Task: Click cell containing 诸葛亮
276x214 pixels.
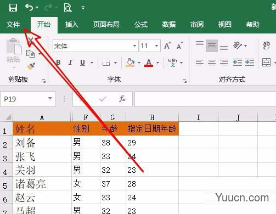Action: 42,183
